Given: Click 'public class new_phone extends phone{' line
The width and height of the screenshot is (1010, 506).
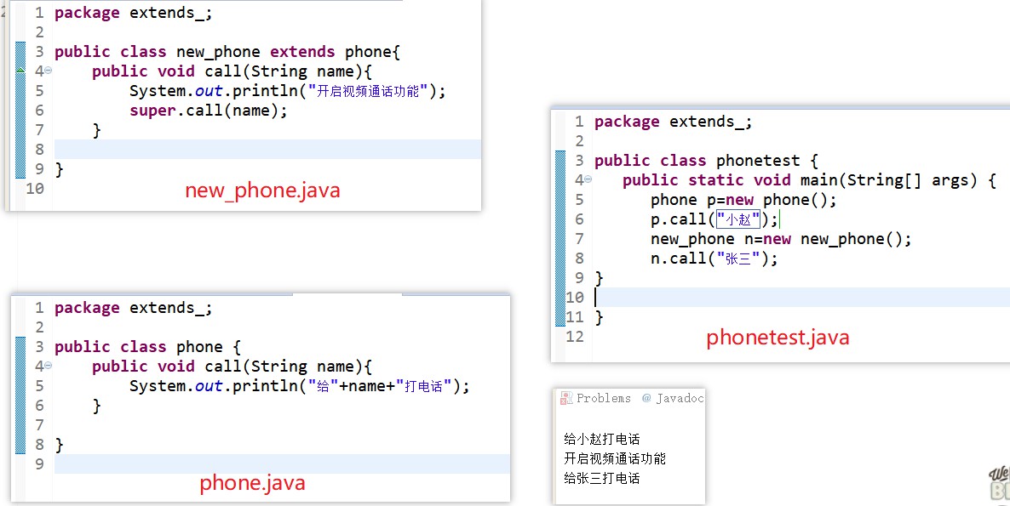Looking at the screenshot, I should click(x=227, y=52).
